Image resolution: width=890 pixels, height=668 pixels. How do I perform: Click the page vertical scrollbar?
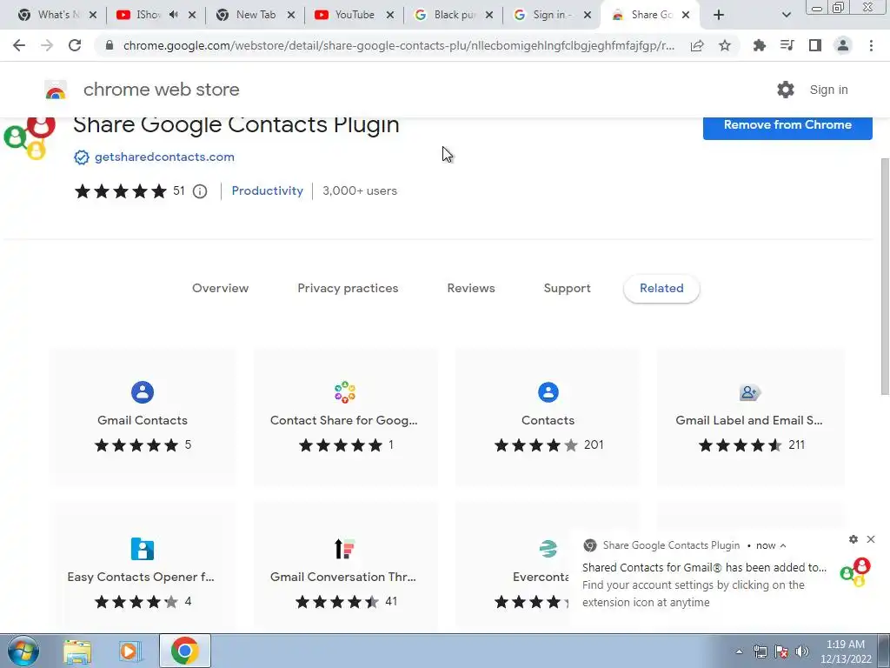884,276
